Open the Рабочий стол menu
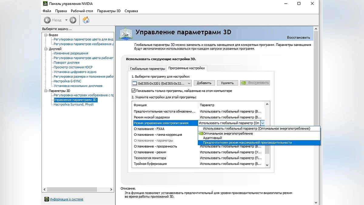The height and width of the screenshot is (205, 364). [x=82, y=11]
